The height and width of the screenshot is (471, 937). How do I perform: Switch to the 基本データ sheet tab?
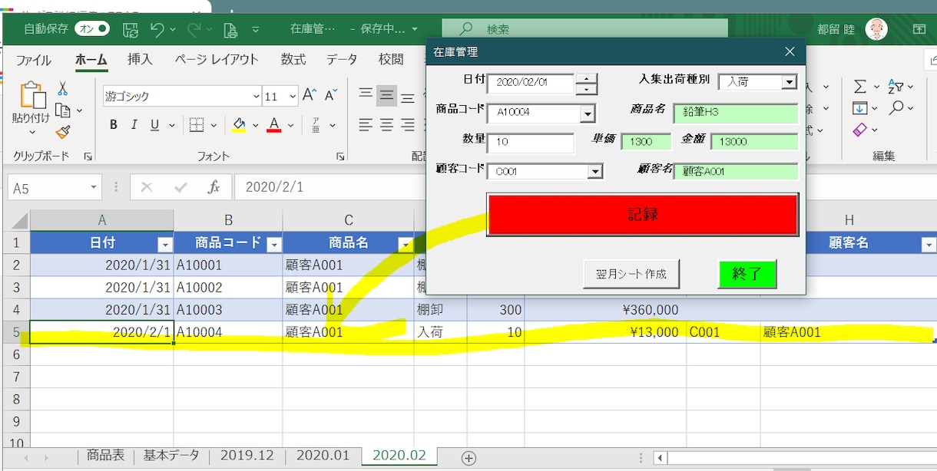click(171, 455)
